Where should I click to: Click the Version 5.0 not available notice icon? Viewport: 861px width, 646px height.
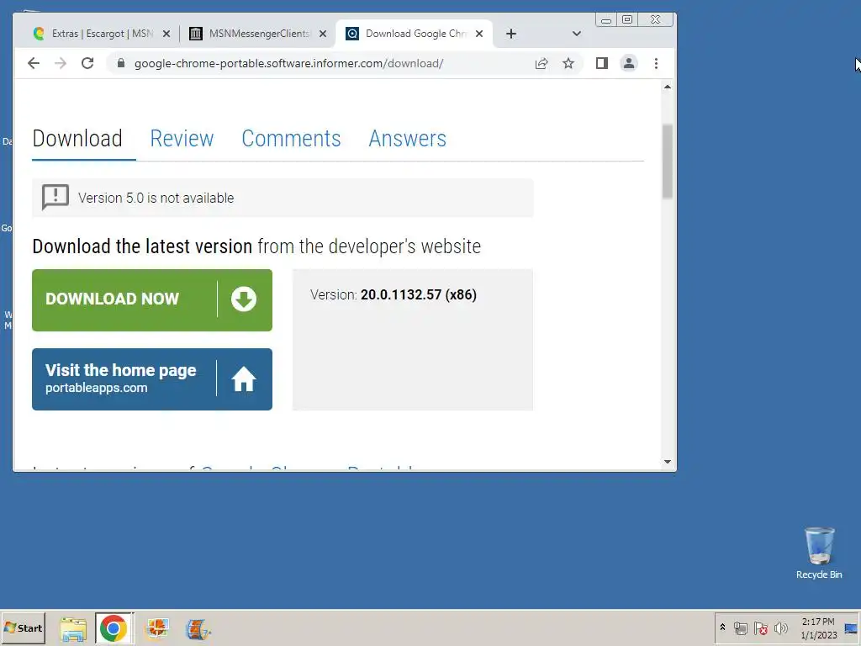coord(55,197)
